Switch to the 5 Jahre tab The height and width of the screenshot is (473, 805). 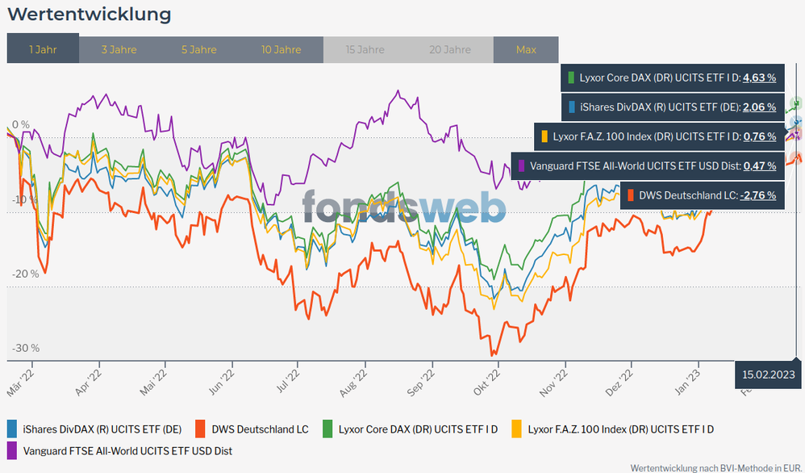(x=198, y=49)
